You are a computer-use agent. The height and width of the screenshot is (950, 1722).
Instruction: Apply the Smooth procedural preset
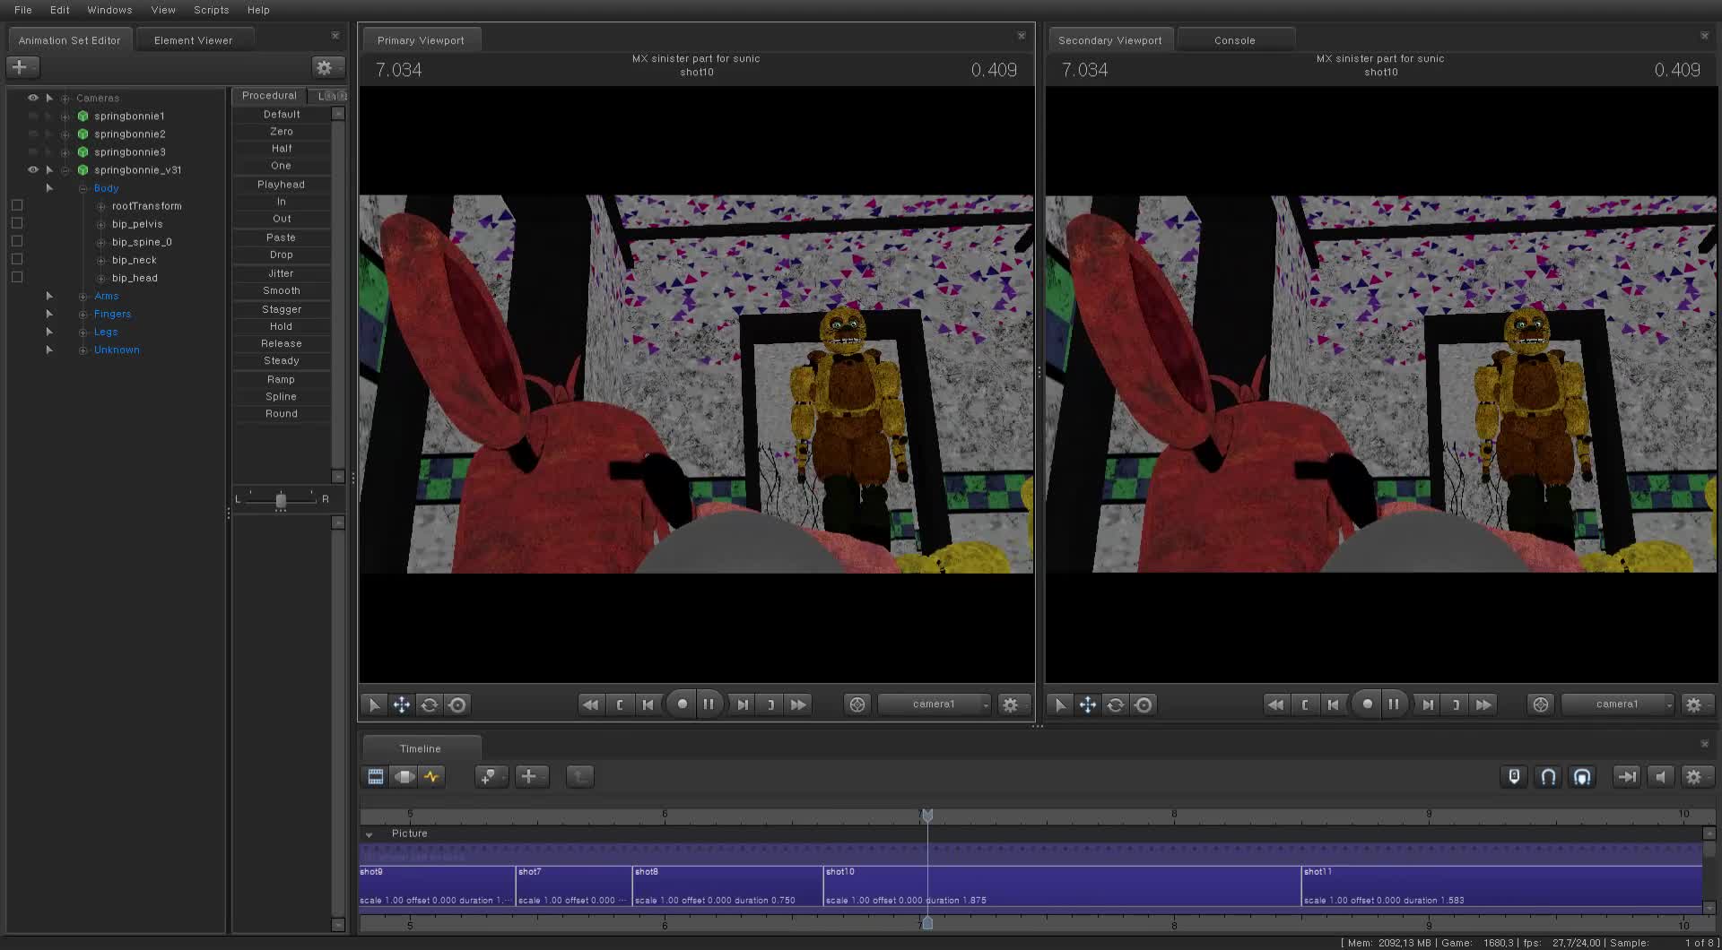tap(282, 291)
